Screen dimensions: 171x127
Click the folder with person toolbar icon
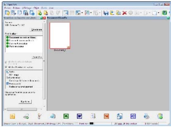click(x=46, y=13)
